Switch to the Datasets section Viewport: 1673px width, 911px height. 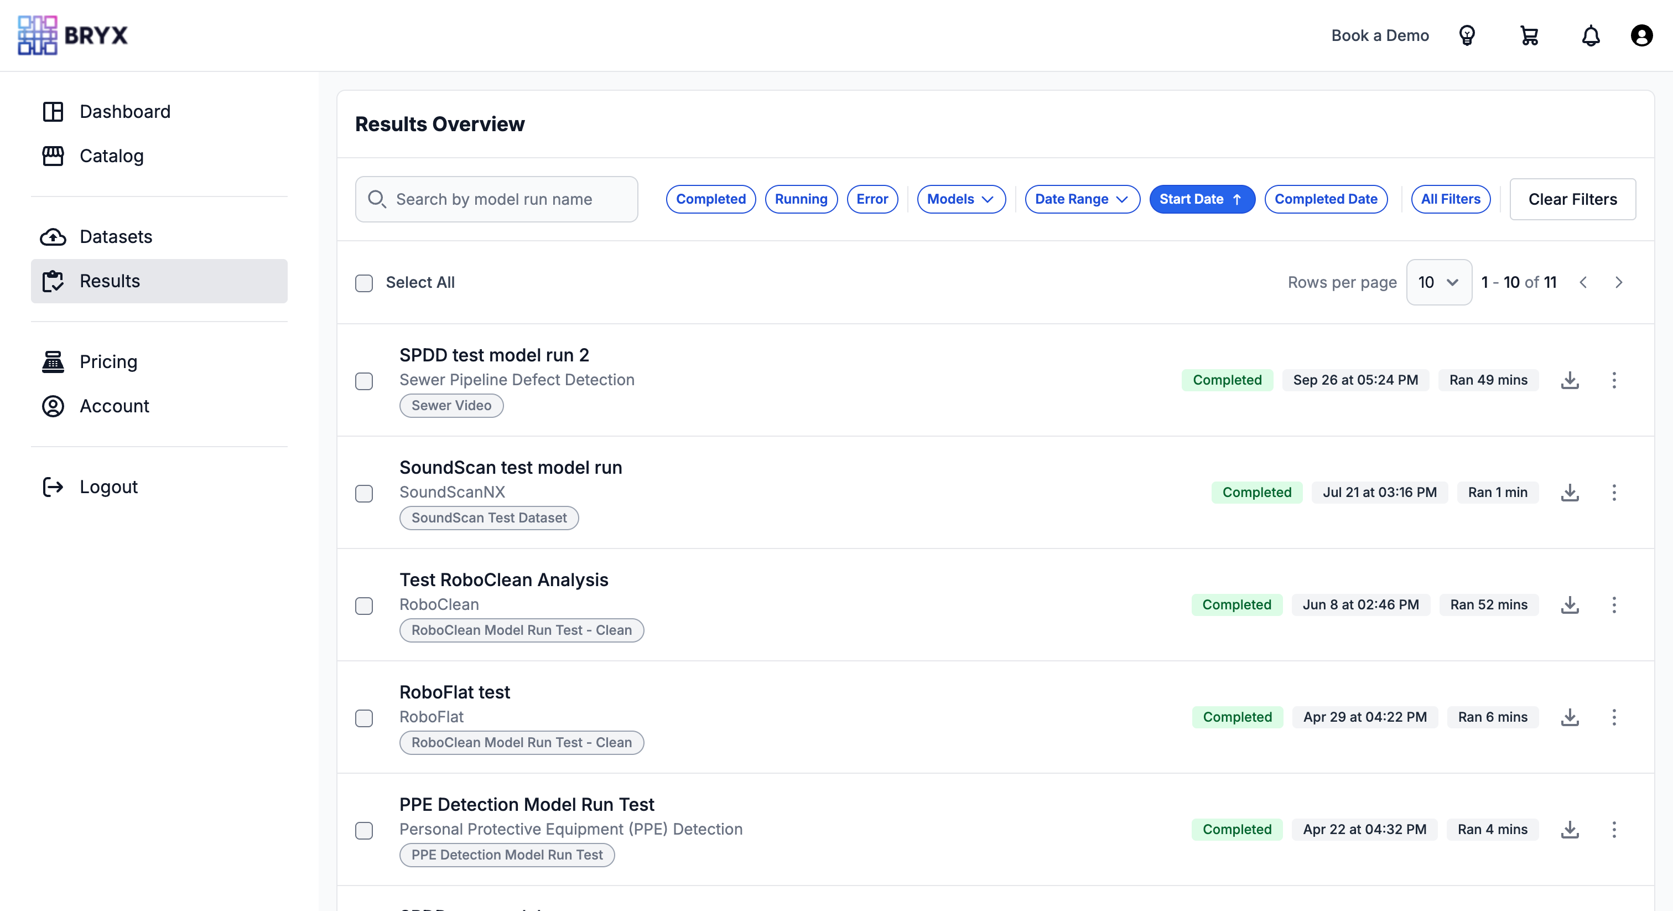116,236
